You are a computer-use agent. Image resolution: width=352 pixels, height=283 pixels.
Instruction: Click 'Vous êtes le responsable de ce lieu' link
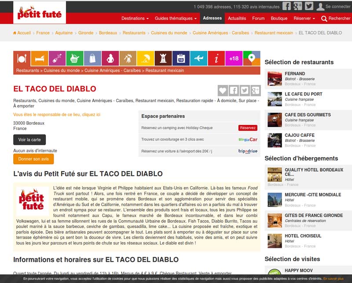57,114
